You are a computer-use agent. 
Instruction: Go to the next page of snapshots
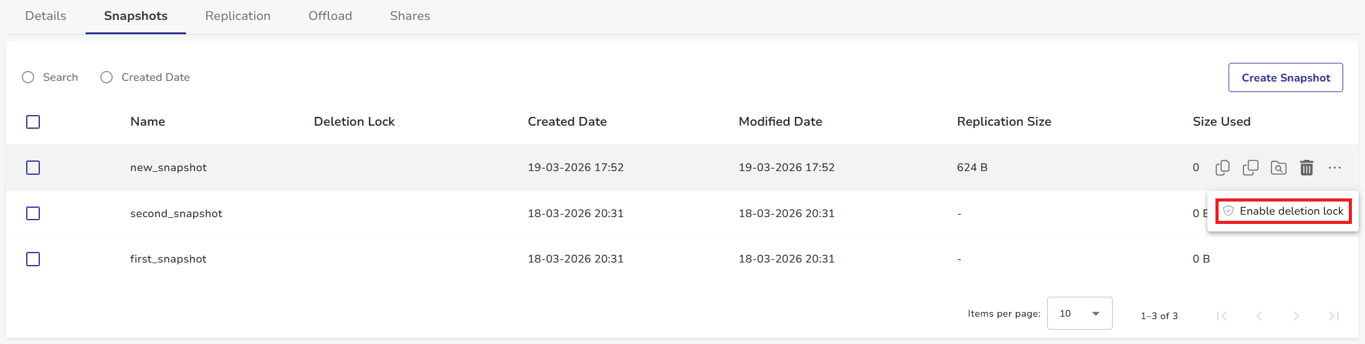(1296, 316)
